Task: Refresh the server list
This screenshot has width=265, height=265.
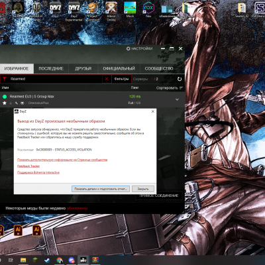Action: [180, 79]
